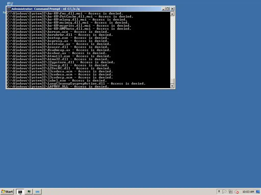
Task: Maximize the Command Prompt window
Action: [168, 9]
